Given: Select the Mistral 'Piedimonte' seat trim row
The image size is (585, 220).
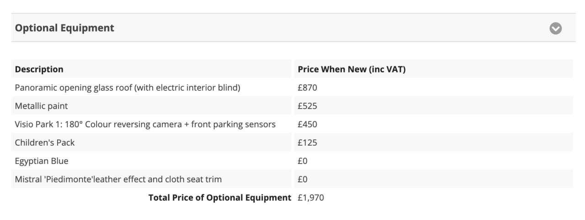Looking at the screenshot, I should pyautogui.click(x=118, y=179).
